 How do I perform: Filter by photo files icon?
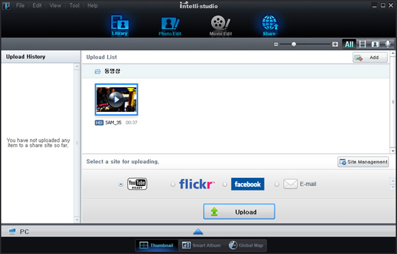tap(375, 44)
